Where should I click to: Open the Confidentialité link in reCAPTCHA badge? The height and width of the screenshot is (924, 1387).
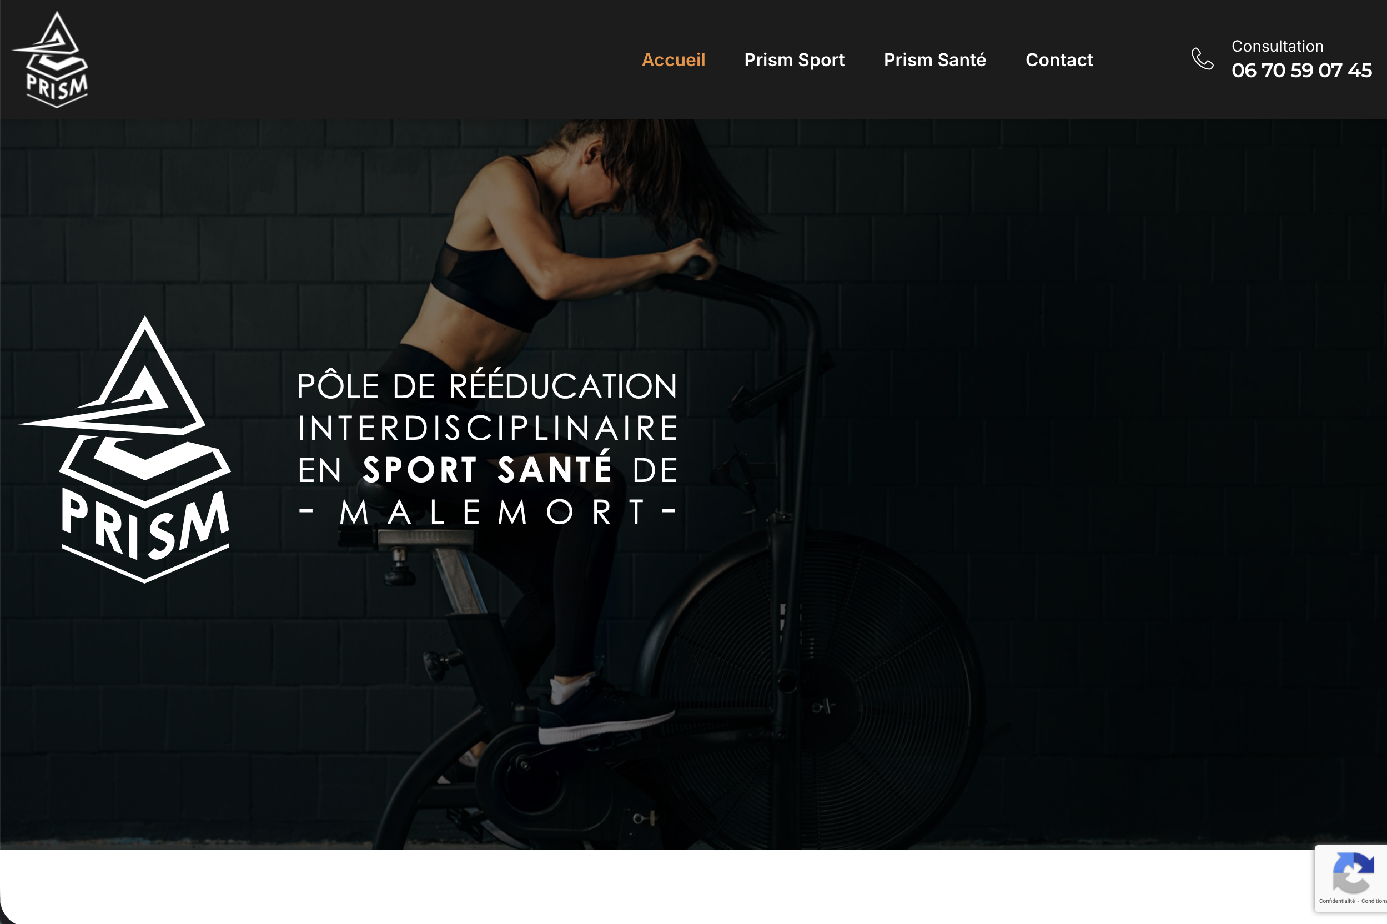[1336, 901]
